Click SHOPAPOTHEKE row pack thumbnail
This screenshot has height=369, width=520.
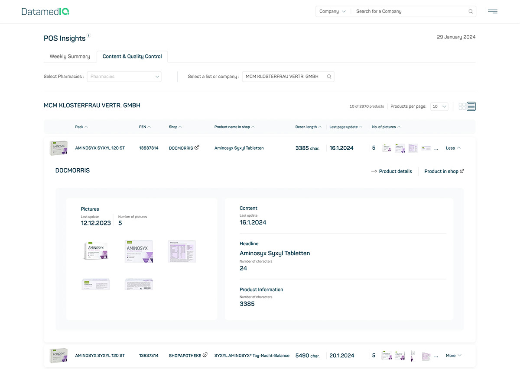point(58,356)
